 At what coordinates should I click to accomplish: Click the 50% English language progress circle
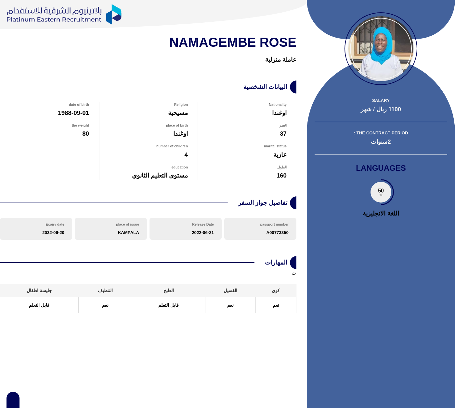tap(381, 192)
